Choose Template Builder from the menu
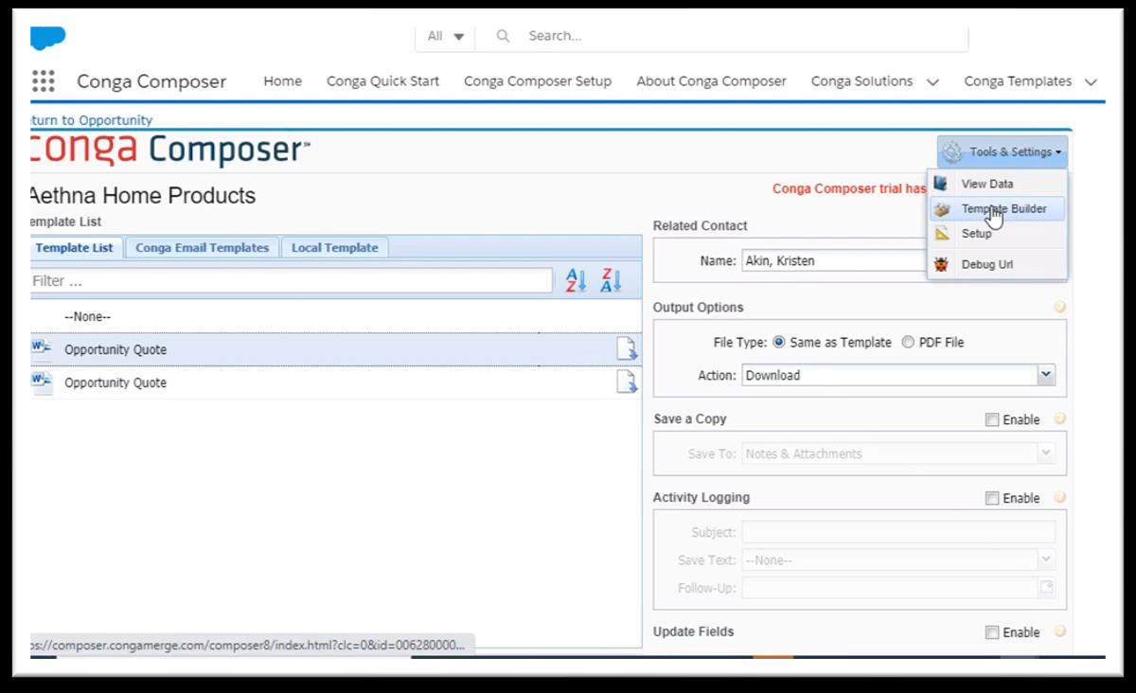Image resolution: width=1136 pixels, height=693 pixels. (x=997, y=208)
